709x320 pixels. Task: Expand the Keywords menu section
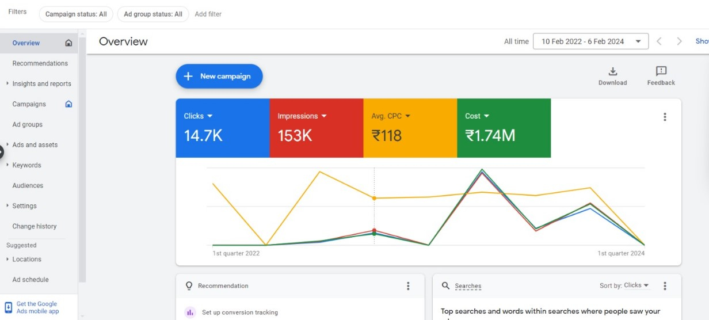point(7,165)
